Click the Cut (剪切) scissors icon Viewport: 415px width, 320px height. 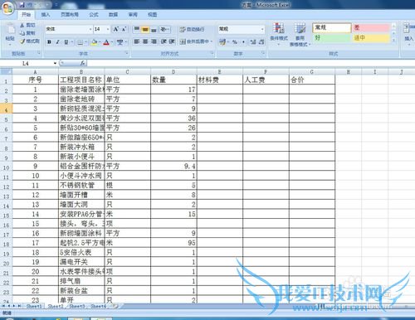pos(22,25)
